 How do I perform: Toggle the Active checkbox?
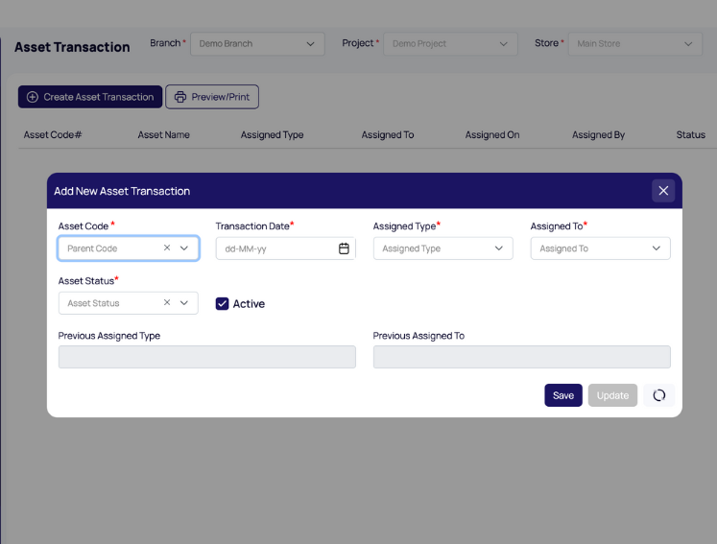point(223,303)
